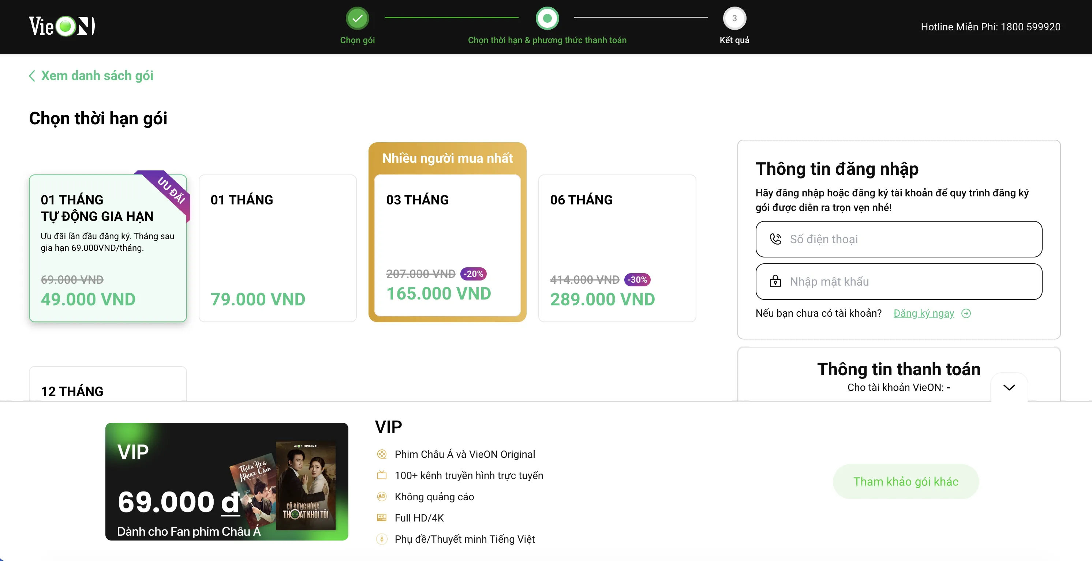Choose the 03 THÁNG 165.000 VND plan
Viewport: 1092px width, 561px height.
click(447, 246)
